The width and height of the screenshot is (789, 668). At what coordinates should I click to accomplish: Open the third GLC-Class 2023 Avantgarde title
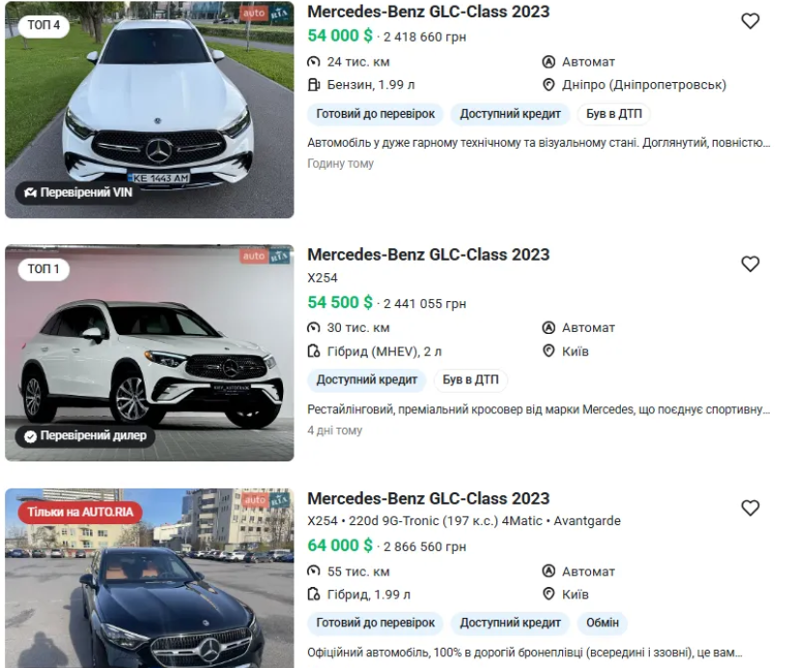click(428, 498)
